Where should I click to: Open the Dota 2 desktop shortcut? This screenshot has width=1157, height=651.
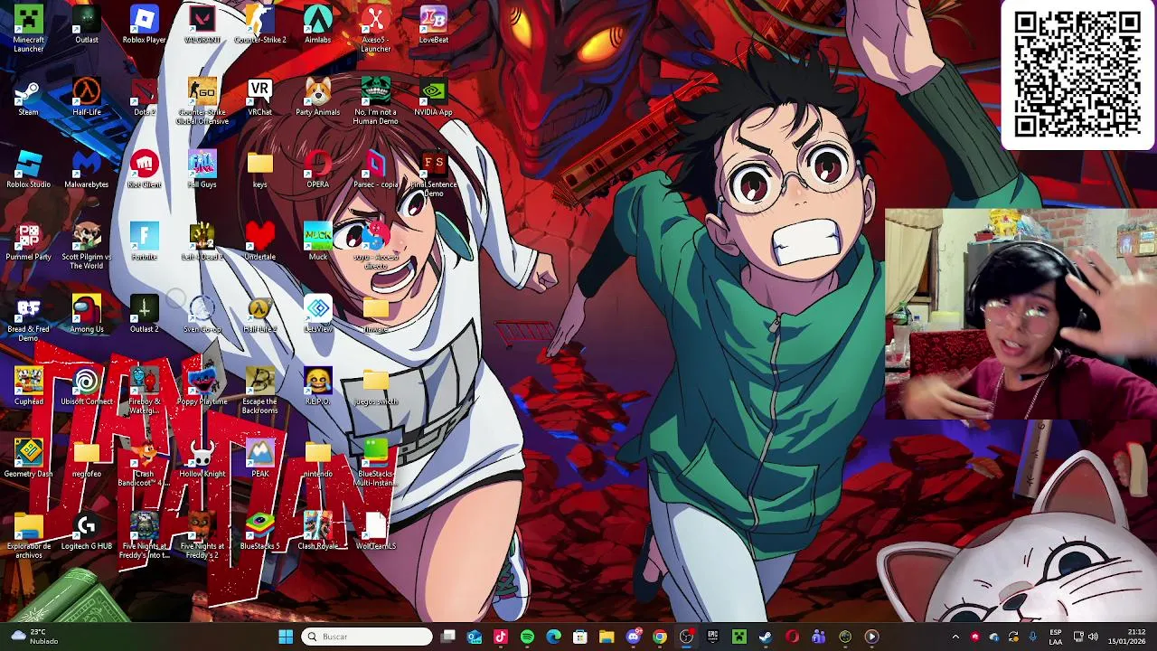coord(145,98)
